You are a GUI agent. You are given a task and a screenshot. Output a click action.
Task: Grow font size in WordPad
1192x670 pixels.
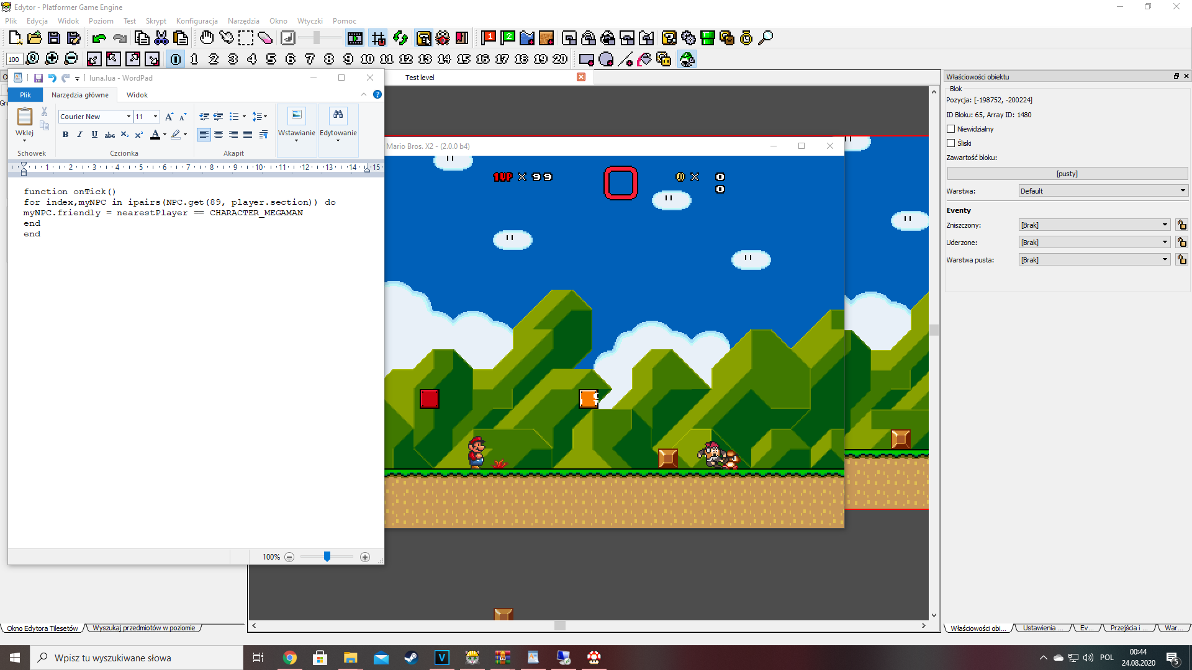pos(169,117)
